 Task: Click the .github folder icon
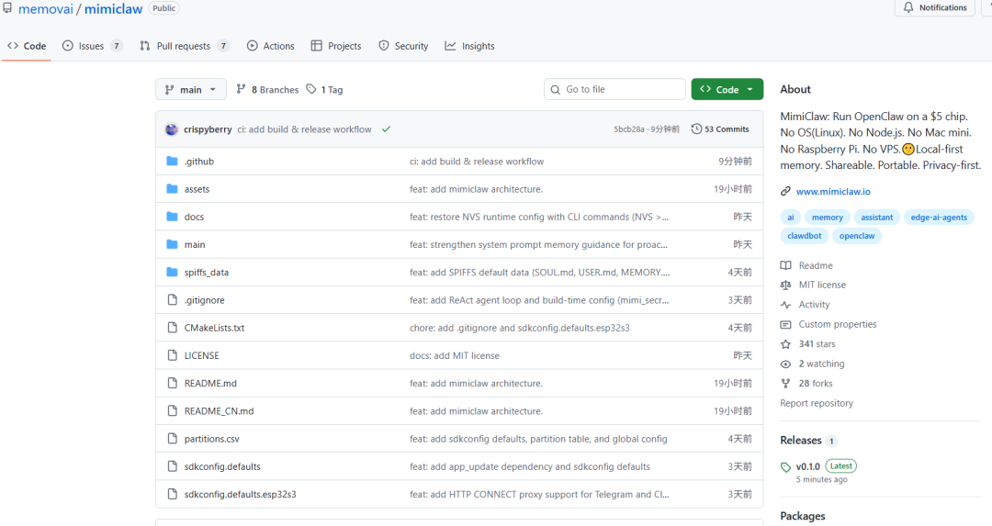[172, 162]
